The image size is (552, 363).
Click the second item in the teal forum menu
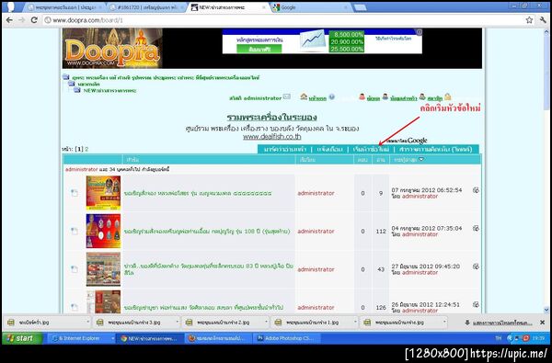pos(329,149)
